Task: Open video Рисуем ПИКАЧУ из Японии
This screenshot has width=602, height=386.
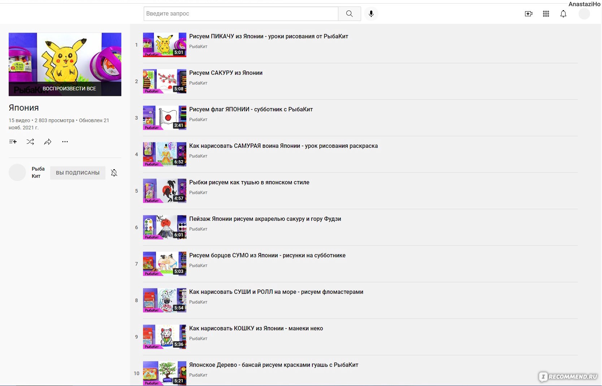Action: coord(269,36)
